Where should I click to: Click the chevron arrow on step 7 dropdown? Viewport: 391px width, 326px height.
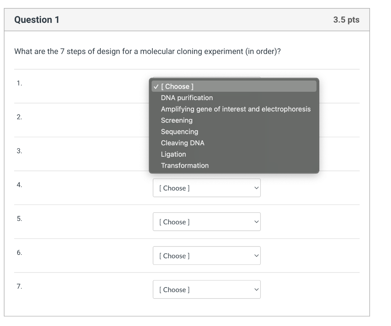256,290
